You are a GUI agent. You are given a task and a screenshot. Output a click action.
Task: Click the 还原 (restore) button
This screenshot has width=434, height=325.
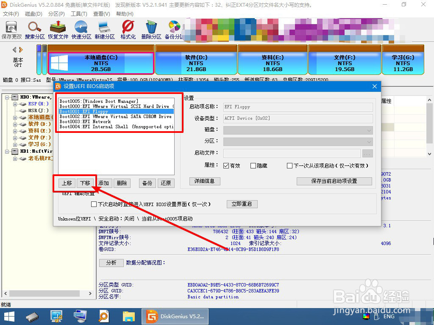[166, 183]
